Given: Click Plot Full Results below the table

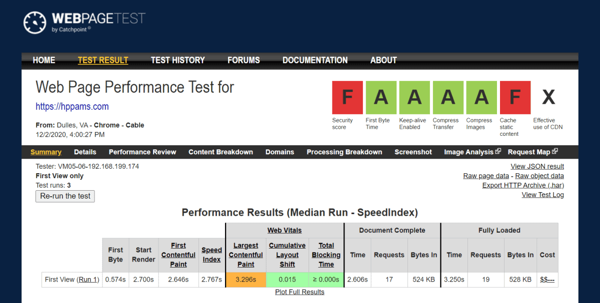Looking at the screenshot, I should pyautogui.click(x=299, y=292).
